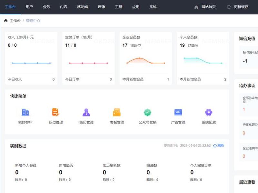
Task: Click the 收入 line chart
Action: (31, 63)
